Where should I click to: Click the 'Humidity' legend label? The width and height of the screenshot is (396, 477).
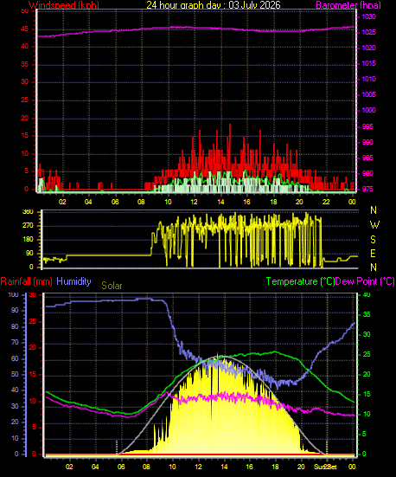pos(73,281)
